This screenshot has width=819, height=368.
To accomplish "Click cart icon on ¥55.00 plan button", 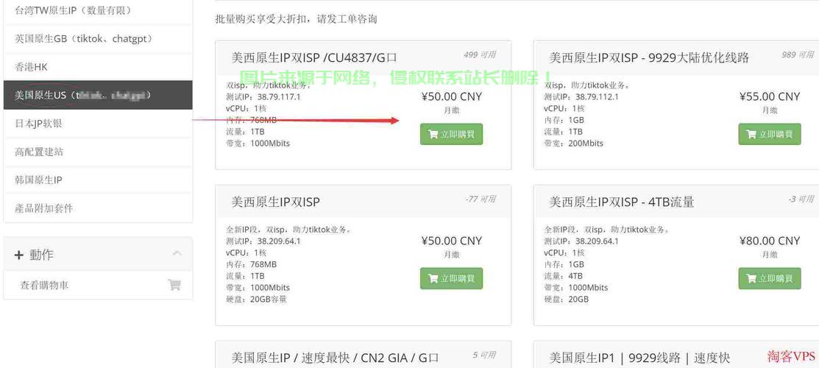I will [x=751, y=135].
